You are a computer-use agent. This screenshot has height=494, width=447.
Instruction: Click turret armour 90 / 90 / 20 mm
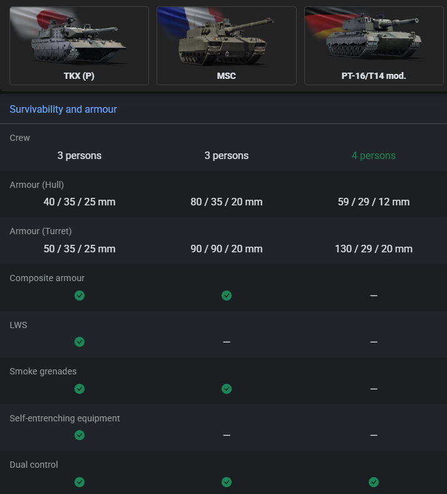[227, 249]
